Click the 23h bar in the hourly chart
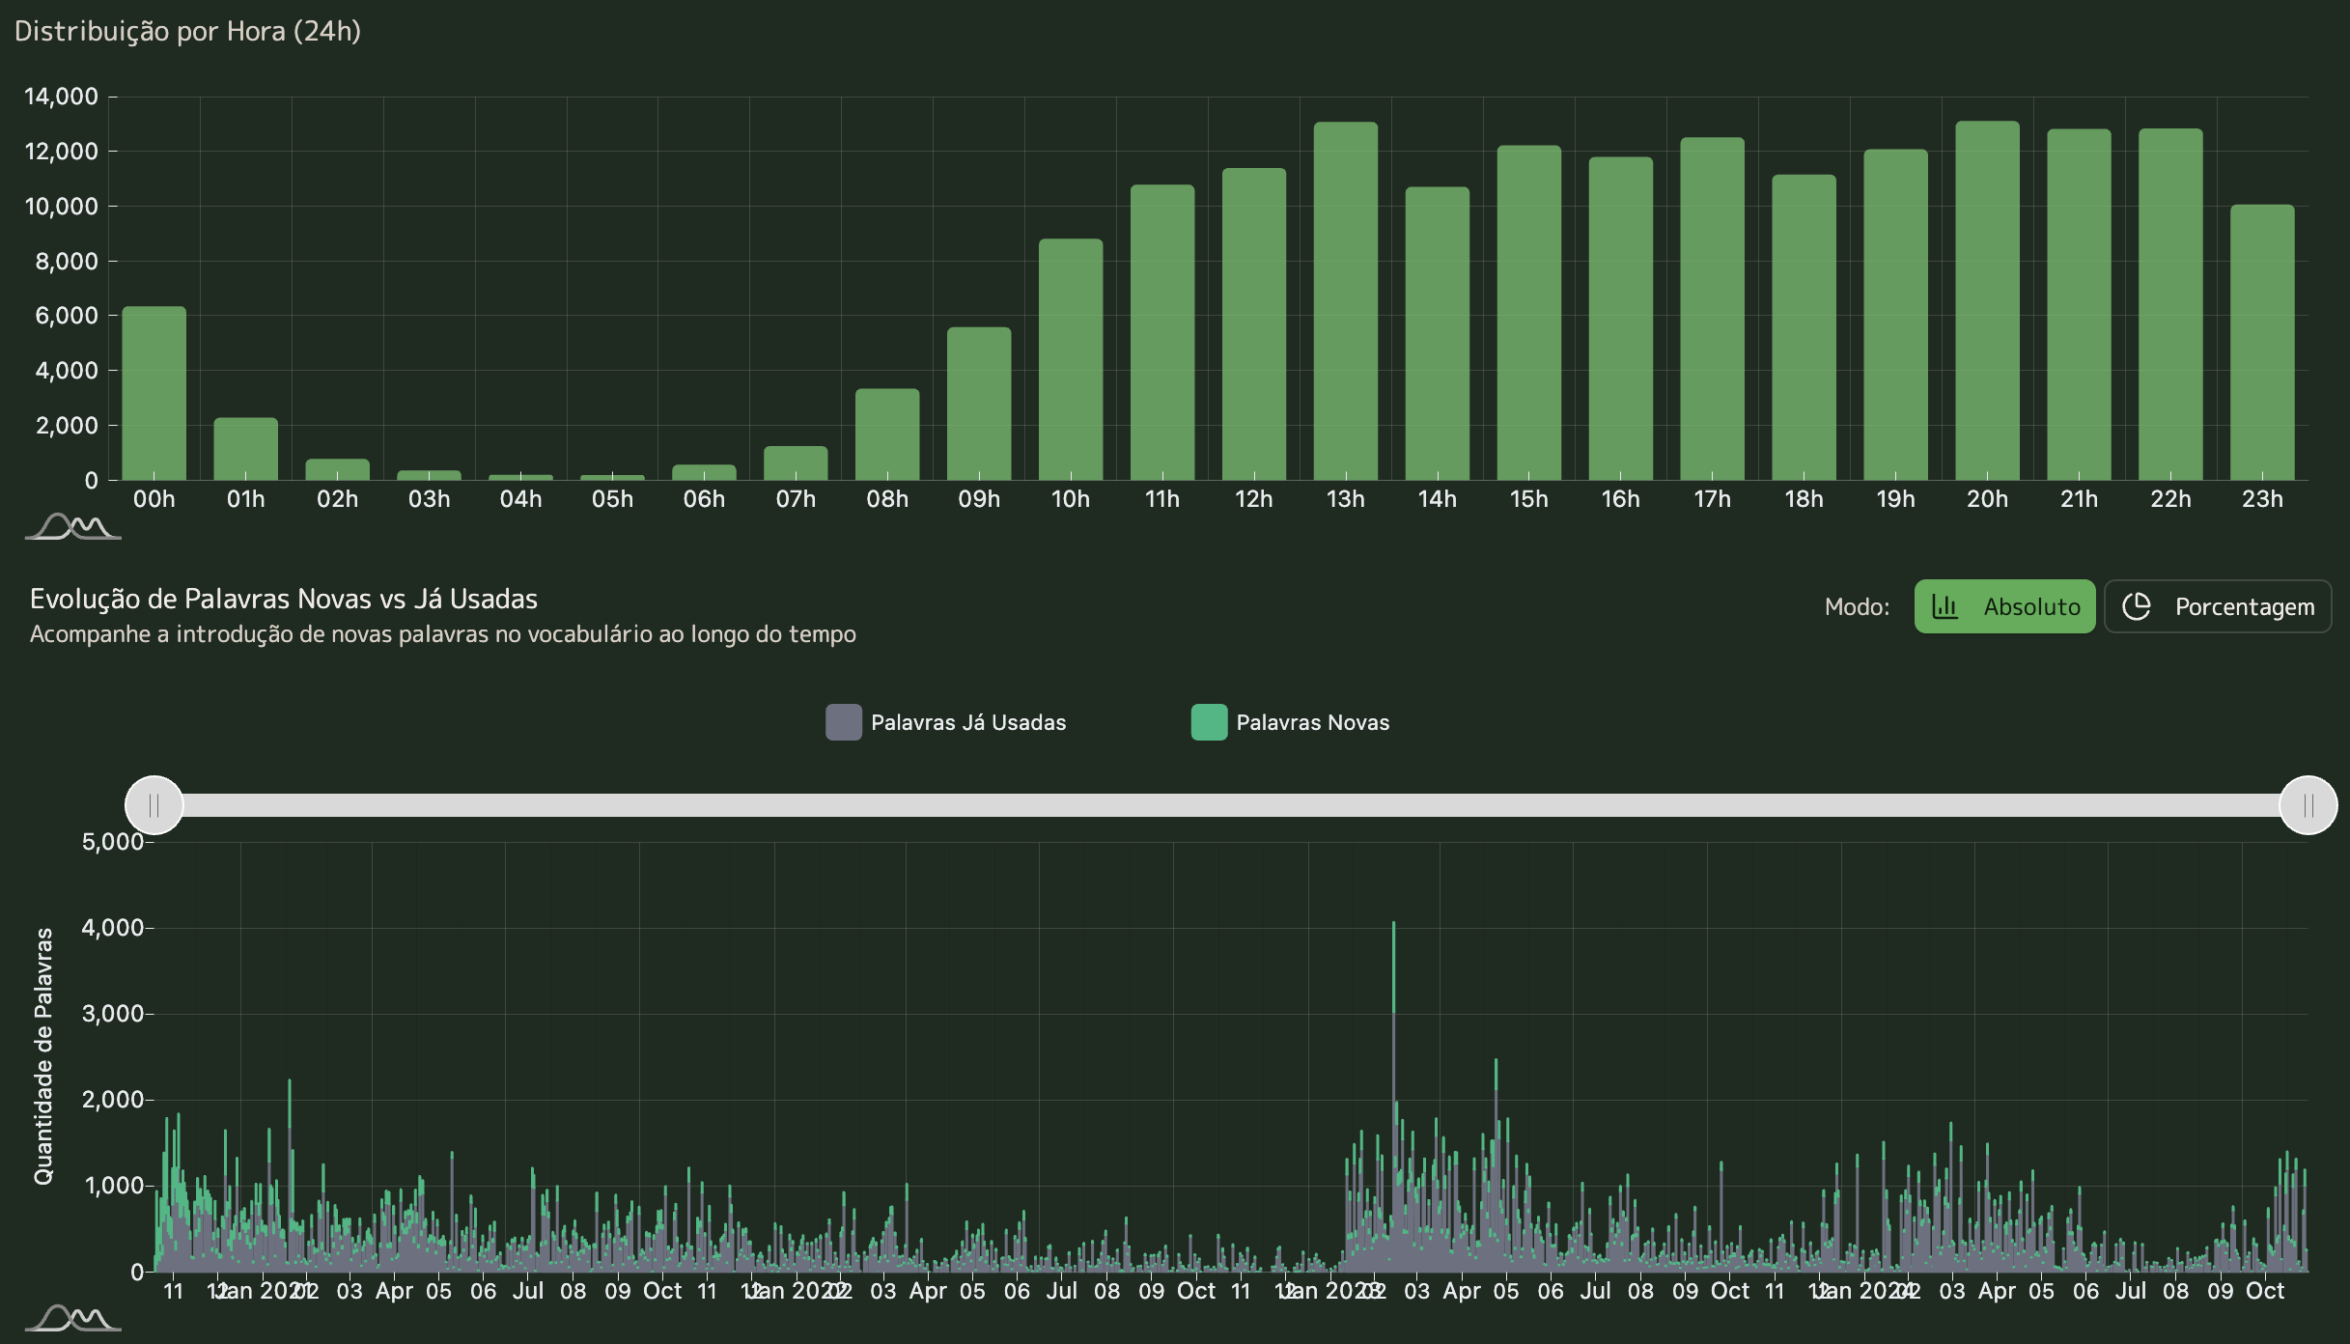The height and width of the screenshot is (1344, 2350). [2261, 343]
